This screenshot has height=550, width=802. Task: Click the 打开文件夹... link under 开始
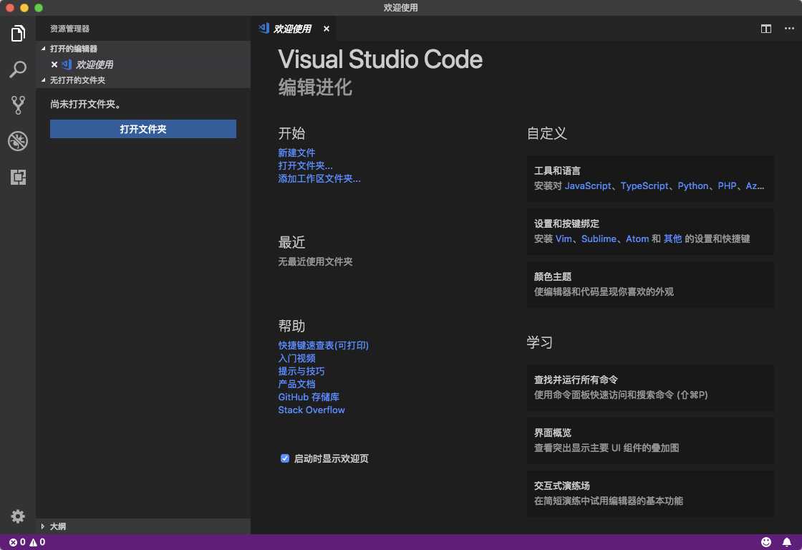(x=305, y=165)
